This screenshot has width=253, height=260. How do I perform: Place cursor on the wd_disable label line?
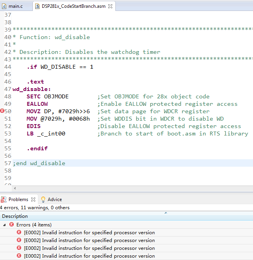tap(32, 89)
